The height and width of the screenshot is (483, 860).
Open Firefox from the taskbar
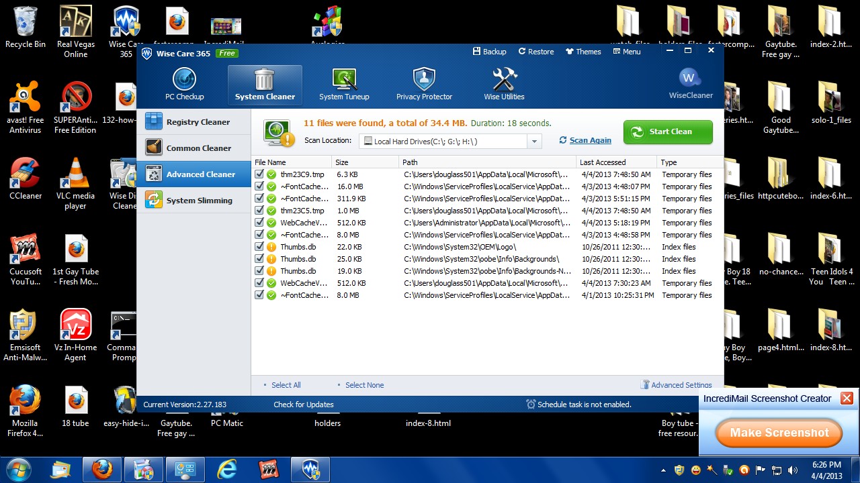coord(103,469)
